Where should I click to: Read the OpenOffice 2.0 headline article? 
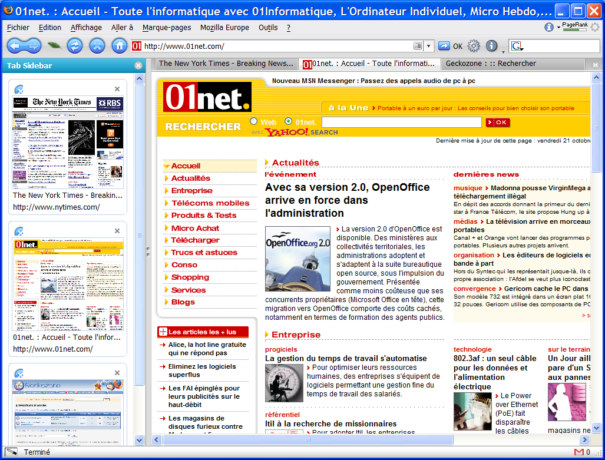click(347, 200)
